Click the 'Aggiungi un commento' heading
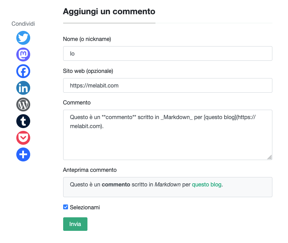This screenshot has height=243, width=288. click(109, 11)
